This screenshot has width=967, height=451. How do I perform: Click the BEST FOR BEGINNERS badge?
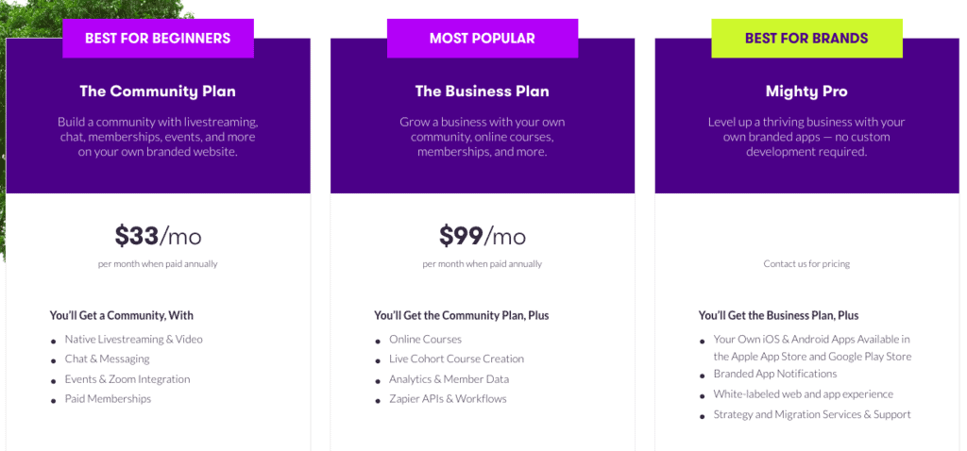(x=158, y=39)
